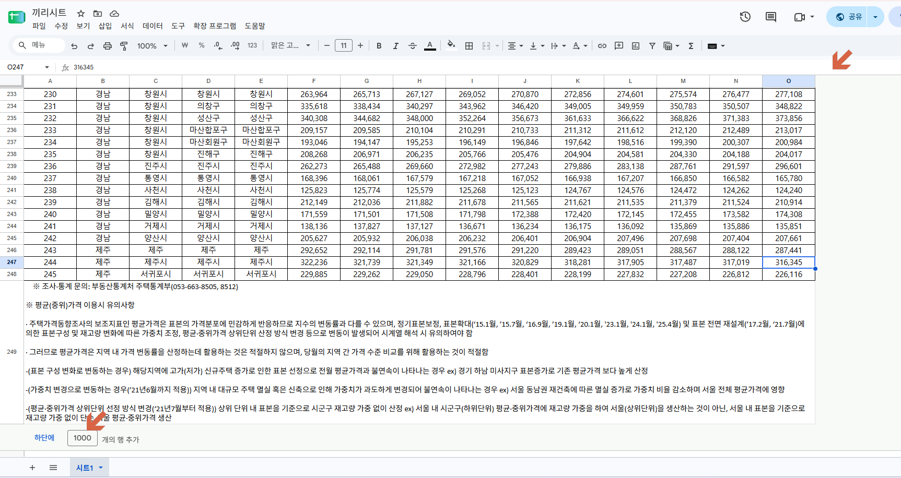Click the functions sigma icon
Screen dimensions: 901x478
[691, 46]
